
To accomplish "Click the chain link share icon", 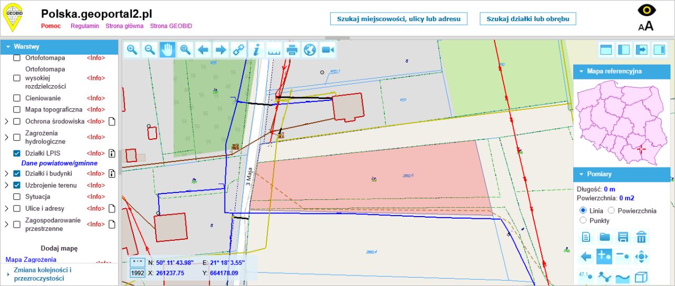I will click(x=239, y=50).
